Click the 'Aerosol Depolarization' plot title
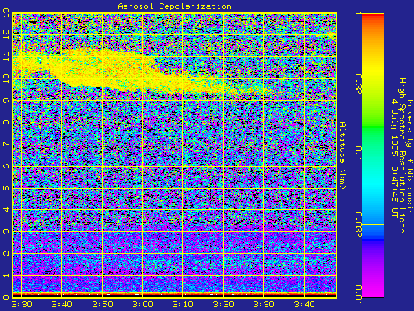Image resolution: width=414 pixels, height=311 pixels. pyautogui.click(x=175, y=6)
